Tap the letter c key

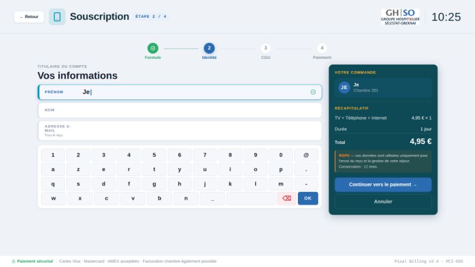coord(106,198)
